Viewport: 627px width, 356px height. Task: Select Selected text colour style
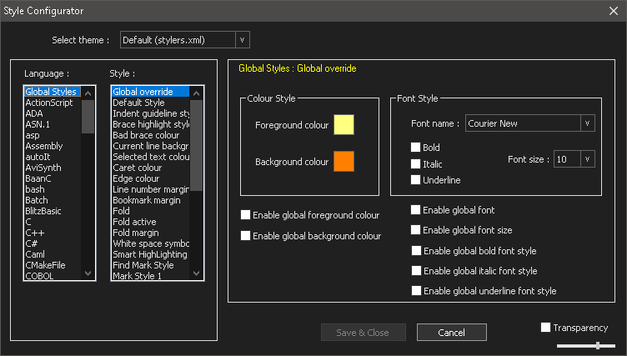tap(150, 157)
